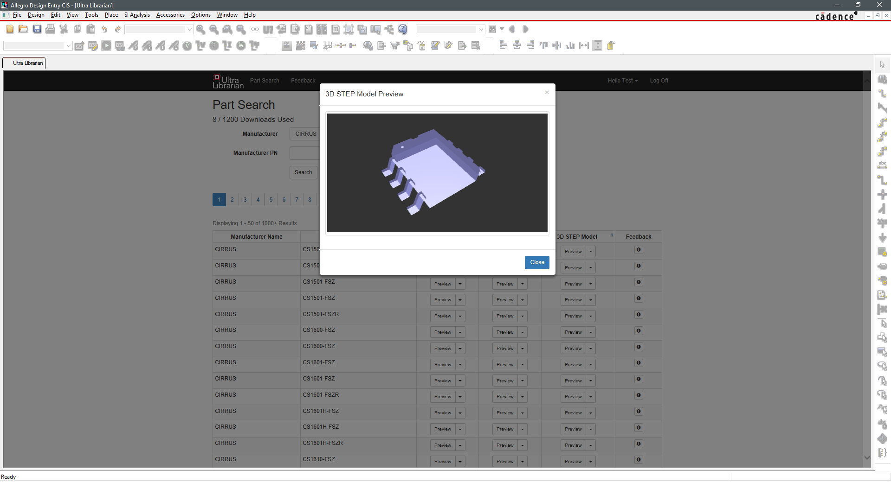
Task: Go to results page 2
Action: 232,200
